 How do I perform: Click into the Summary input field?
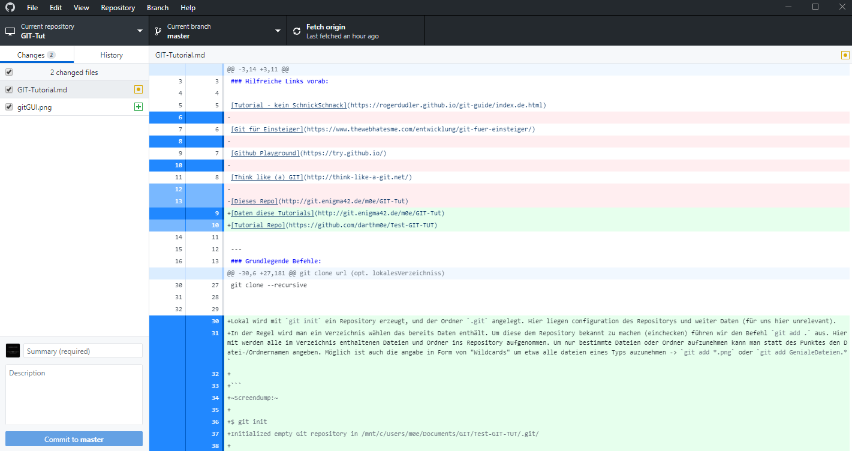(x=83, y=351)
